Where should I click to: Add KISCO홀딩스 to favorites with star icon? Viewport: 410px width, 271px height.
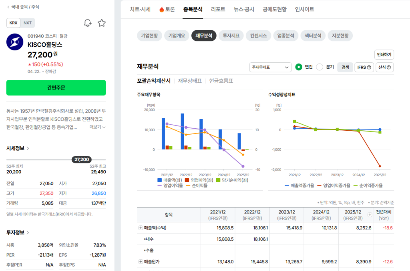pyautogui.click(x=102, y=23)
